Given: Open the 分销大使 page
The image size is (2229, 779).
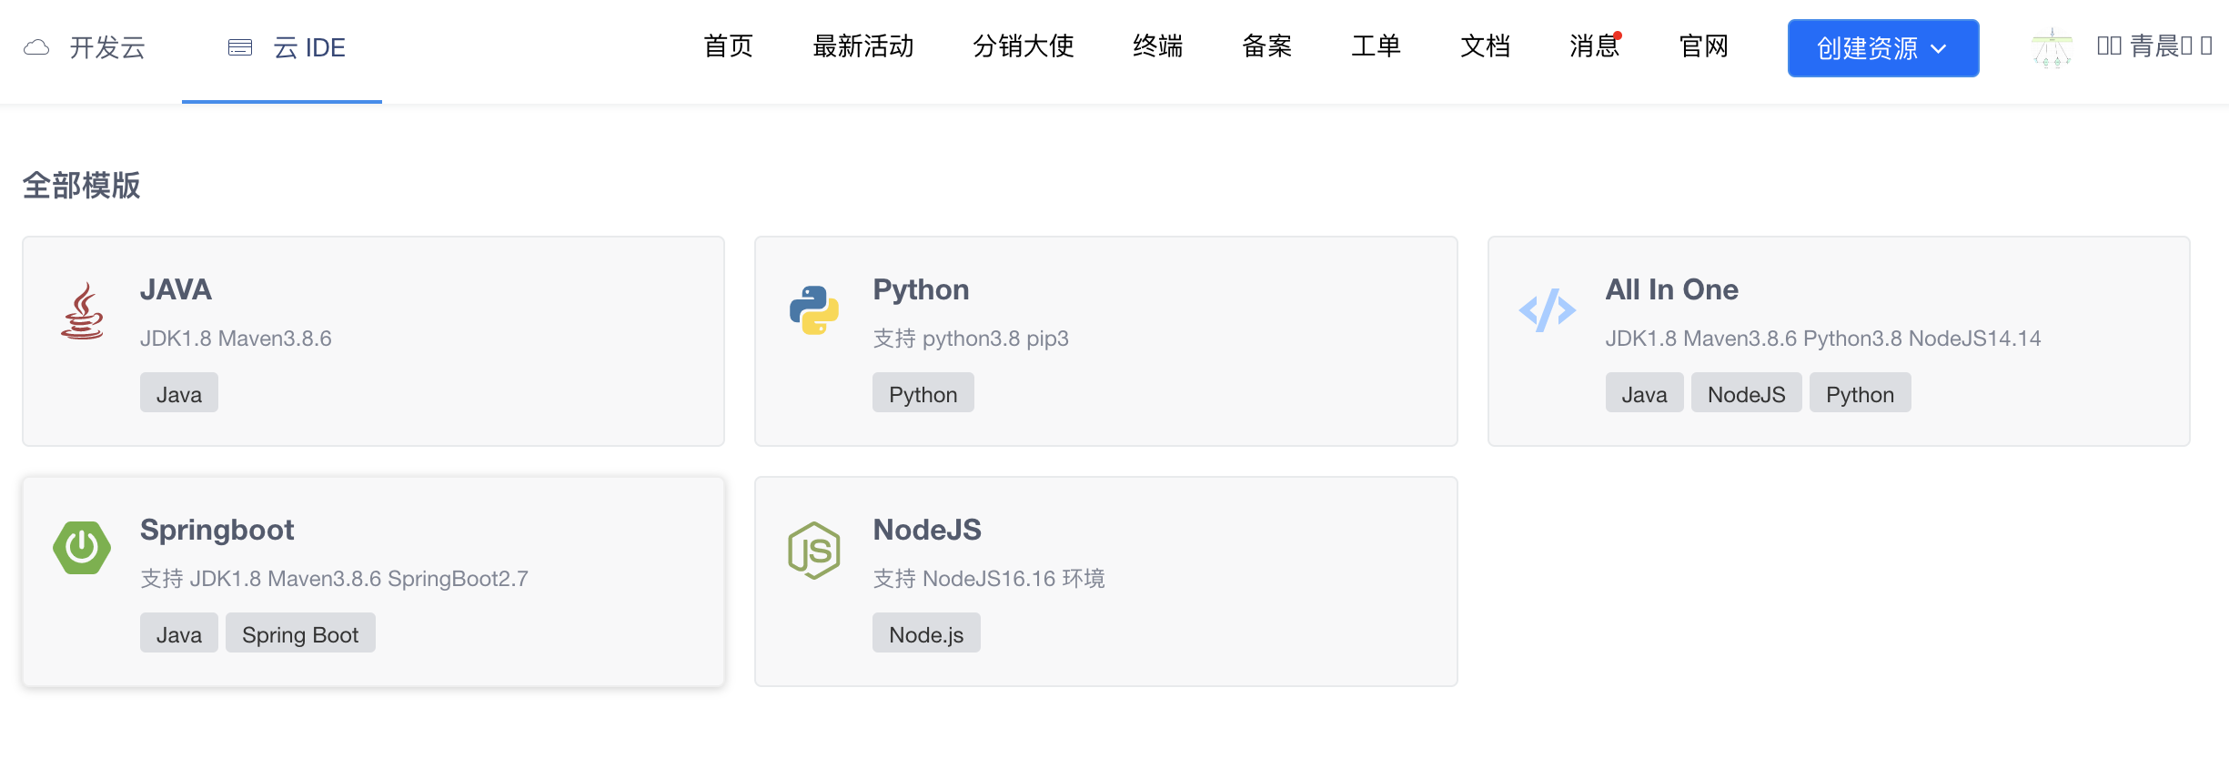Looking at the screenshot, I should [1024, 46].
